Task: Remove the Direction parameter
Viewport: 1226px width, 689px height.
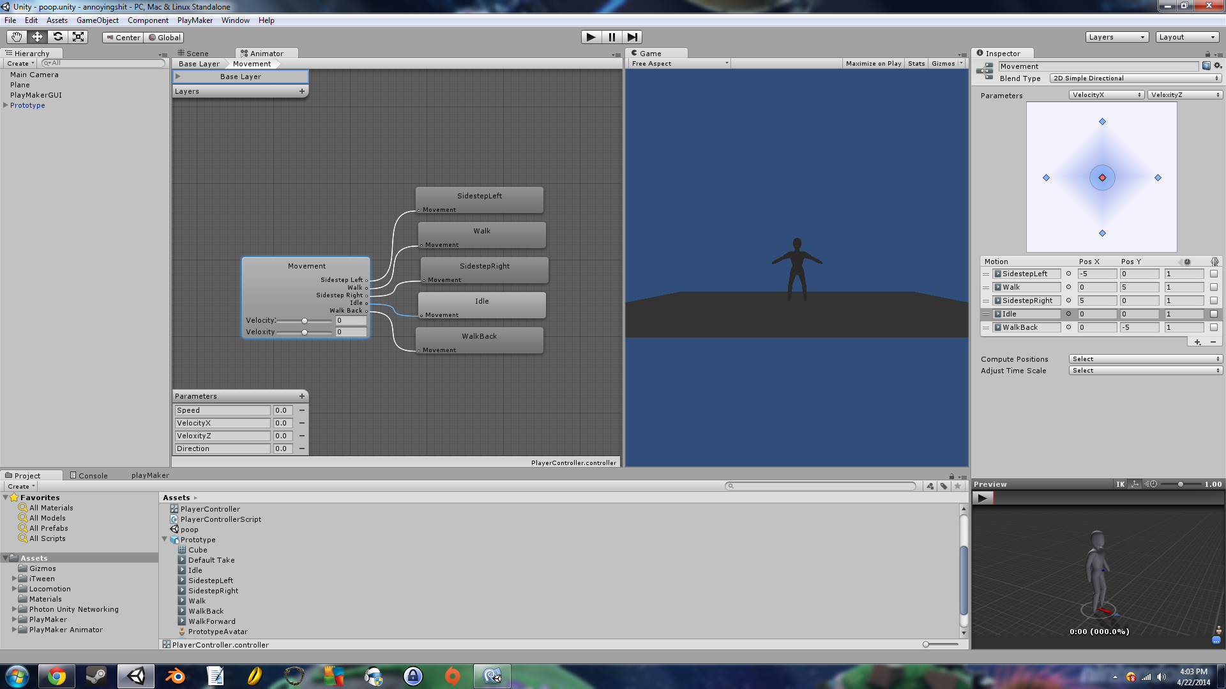Action: (302, 448)
